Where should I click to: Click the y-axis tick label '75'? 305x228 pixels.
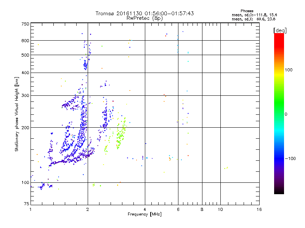(x=27, y=204)
